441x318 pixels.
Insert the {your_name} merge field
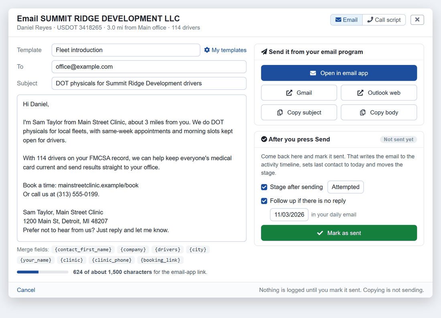tap(36, 260)
